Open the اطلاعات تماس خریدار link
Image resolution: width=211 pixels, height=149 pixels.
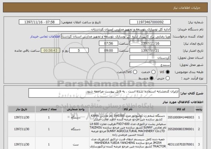point(45,37)
